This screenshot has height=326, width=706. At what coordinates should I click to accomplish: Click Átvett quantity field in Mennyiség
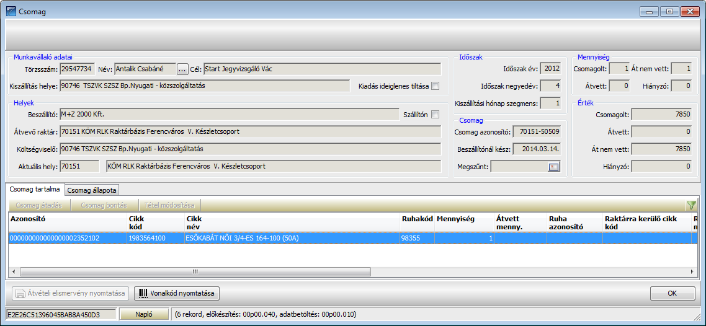pyautogui.click(x=619, y=86)
